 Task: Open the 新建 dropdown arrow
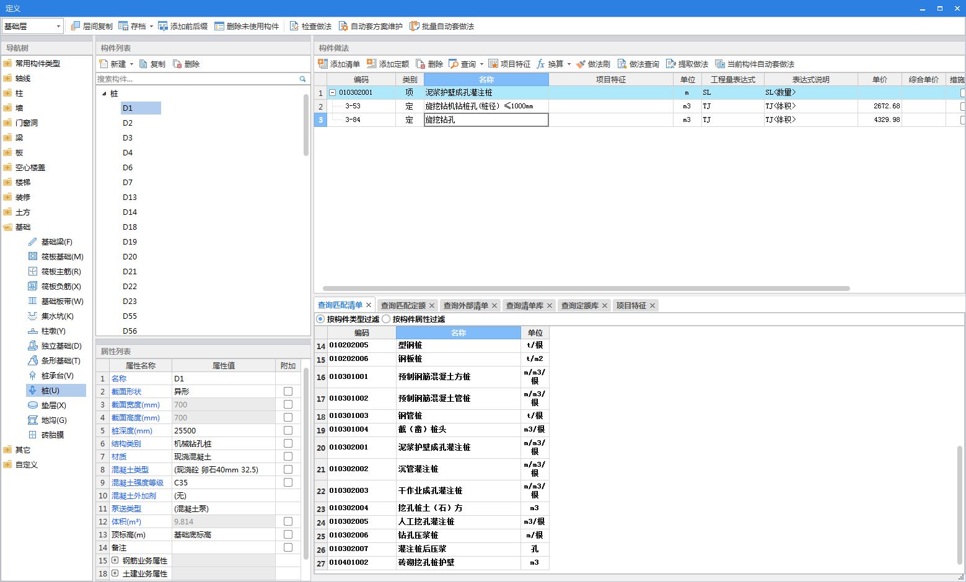[x=131, y=64]
